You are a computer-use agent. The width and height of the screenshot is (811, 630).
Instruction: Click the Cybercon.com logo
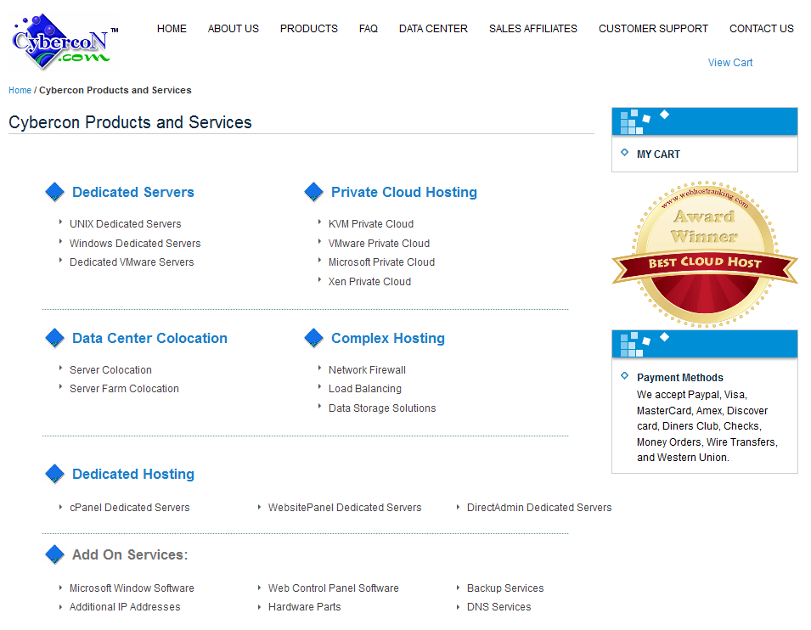tap(62, 42)
